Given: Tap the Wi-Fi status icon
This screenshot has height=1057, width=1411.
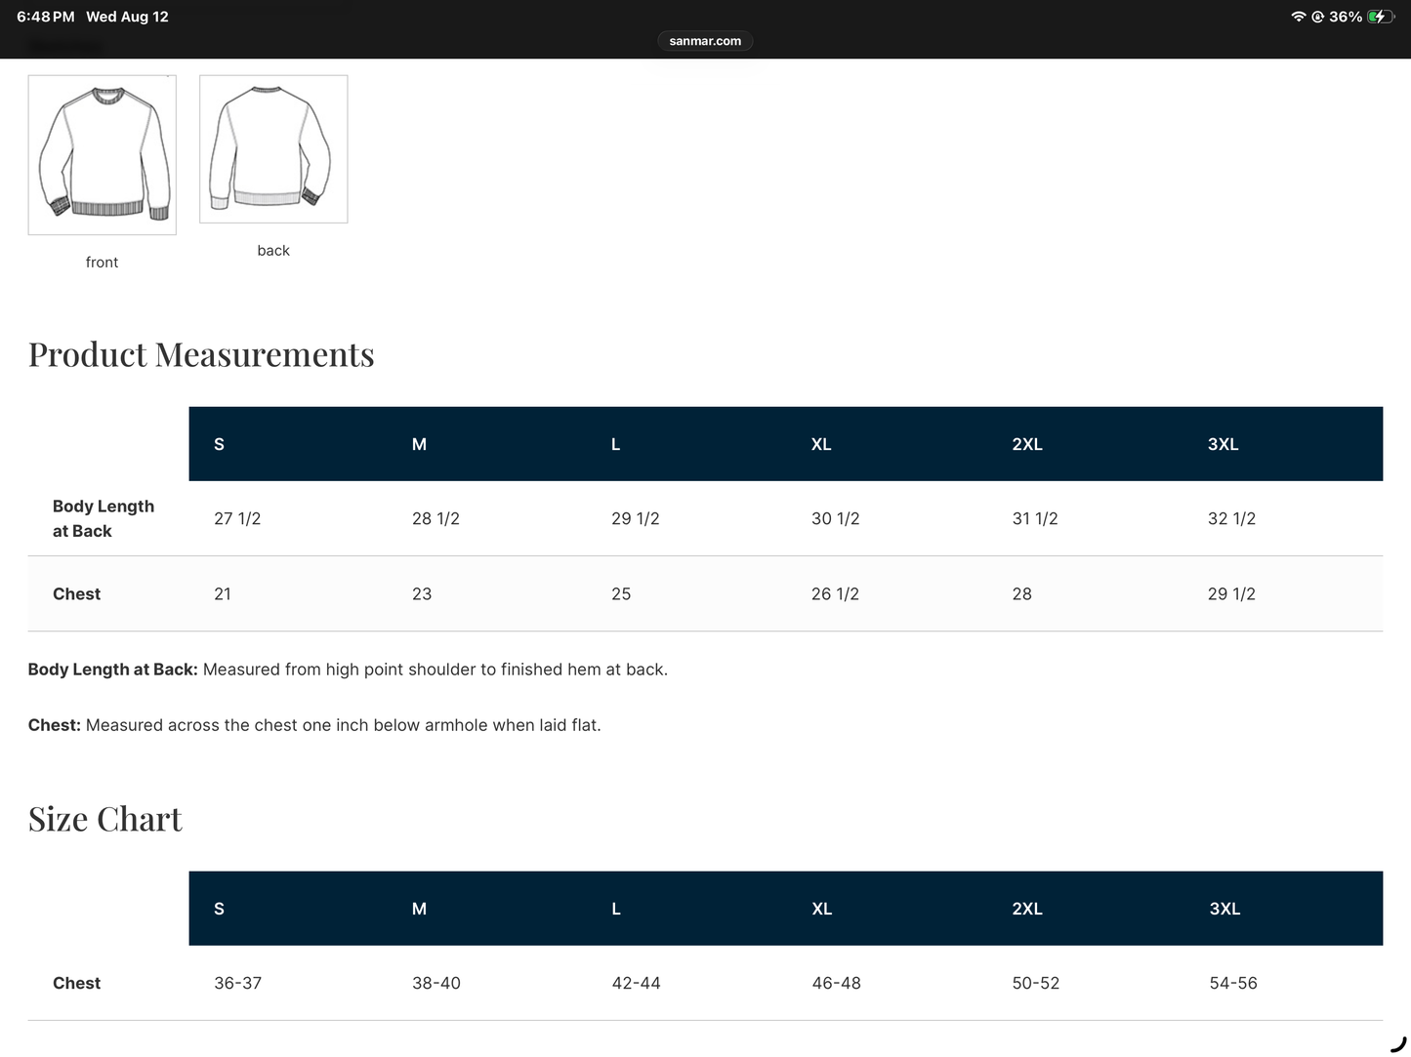Looking at the screenshot, I should coord(1298,17).
